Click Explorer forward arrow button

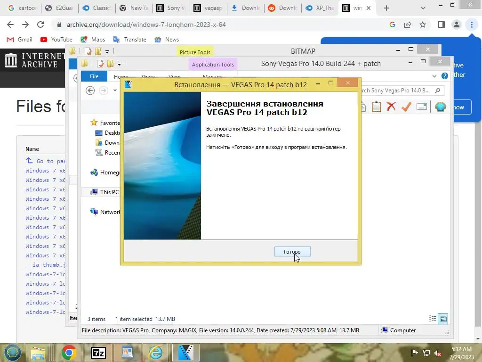point(104,90)
